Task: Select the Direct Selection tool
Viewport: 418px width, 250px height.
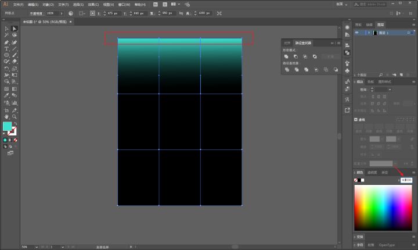Action: tap(15, 28)
